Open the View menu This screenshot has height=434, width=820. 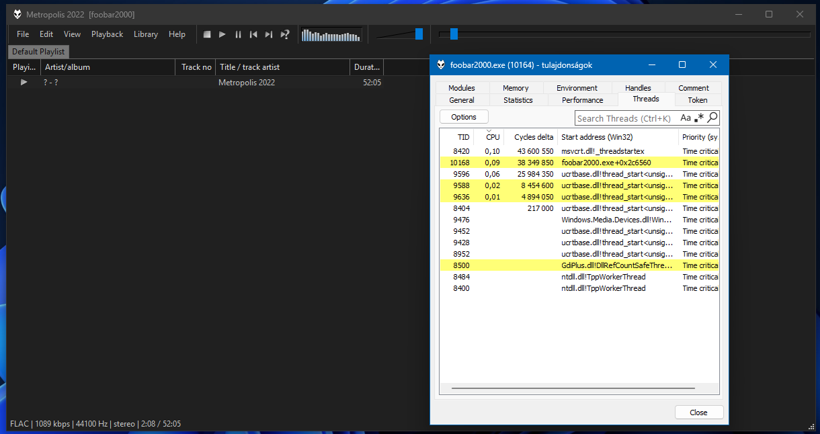72,34
